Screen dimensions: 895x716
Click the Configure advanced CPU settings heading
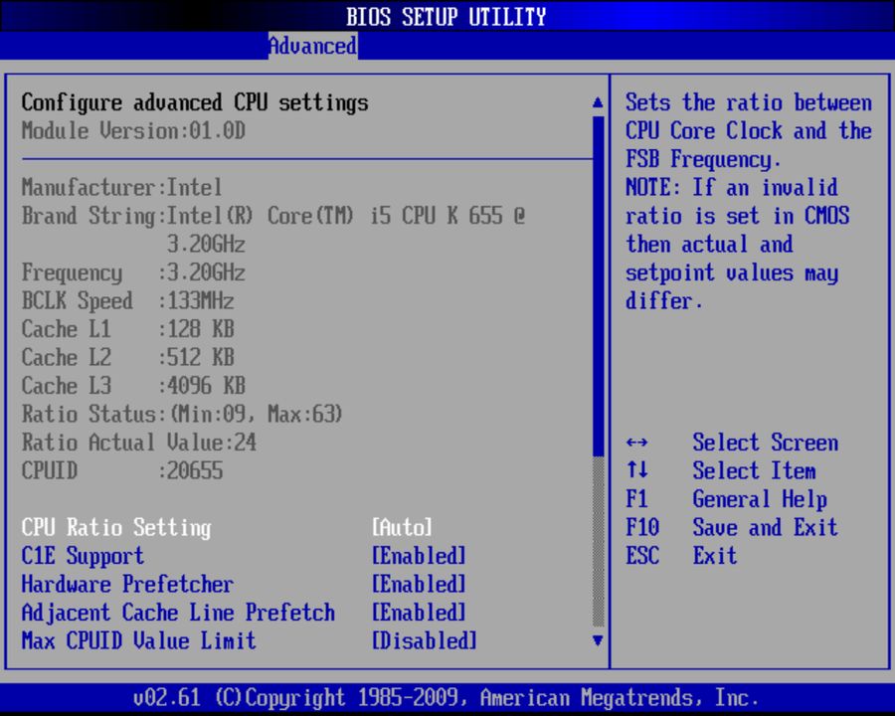click(x=195, y=102)
